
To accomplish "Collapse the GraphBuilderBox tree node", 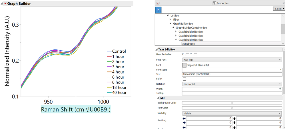I will click(170, 23).
